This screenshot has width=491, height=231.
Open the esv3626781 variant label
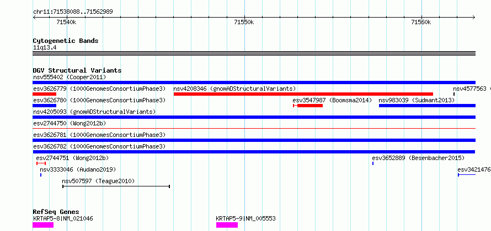pos(99,135)
